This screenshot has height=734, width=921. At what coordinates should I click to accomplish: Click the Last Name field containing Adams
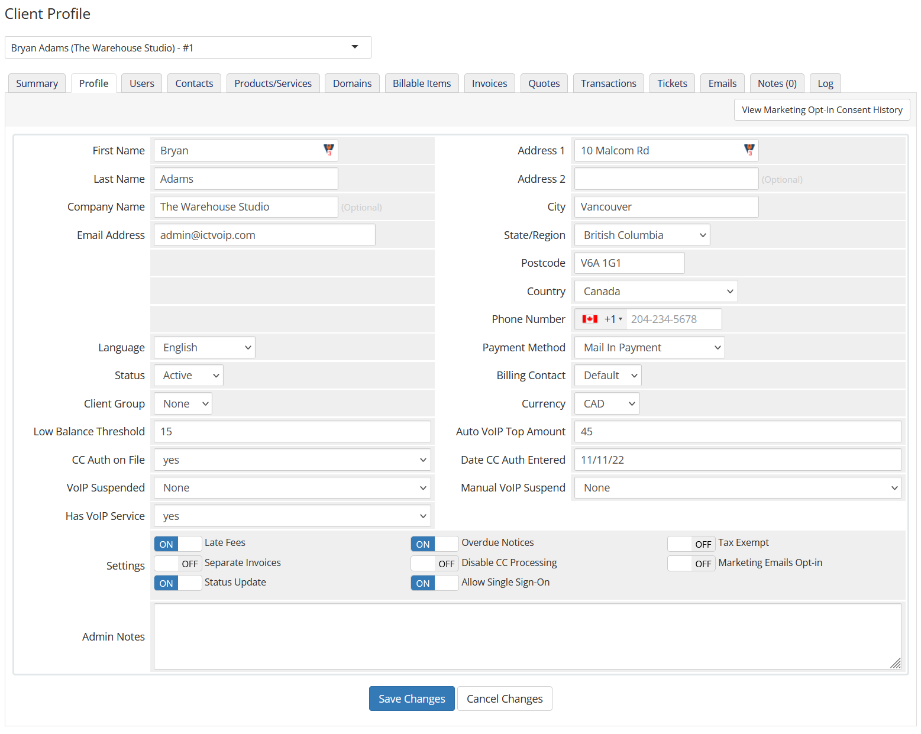click(x=246, y=179)
